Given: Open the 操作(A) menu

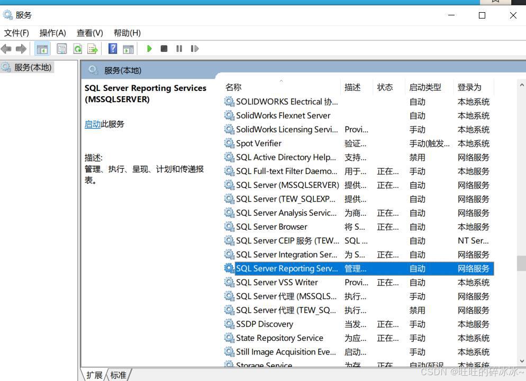Looking at the screenshot, I should pyautogui.click(x=53, y=33).
